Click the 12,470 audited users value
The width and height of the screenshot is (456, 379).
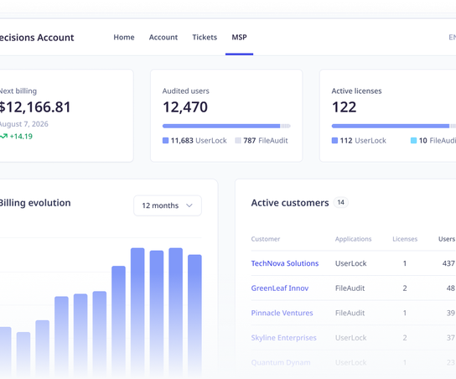pos(185,107)
